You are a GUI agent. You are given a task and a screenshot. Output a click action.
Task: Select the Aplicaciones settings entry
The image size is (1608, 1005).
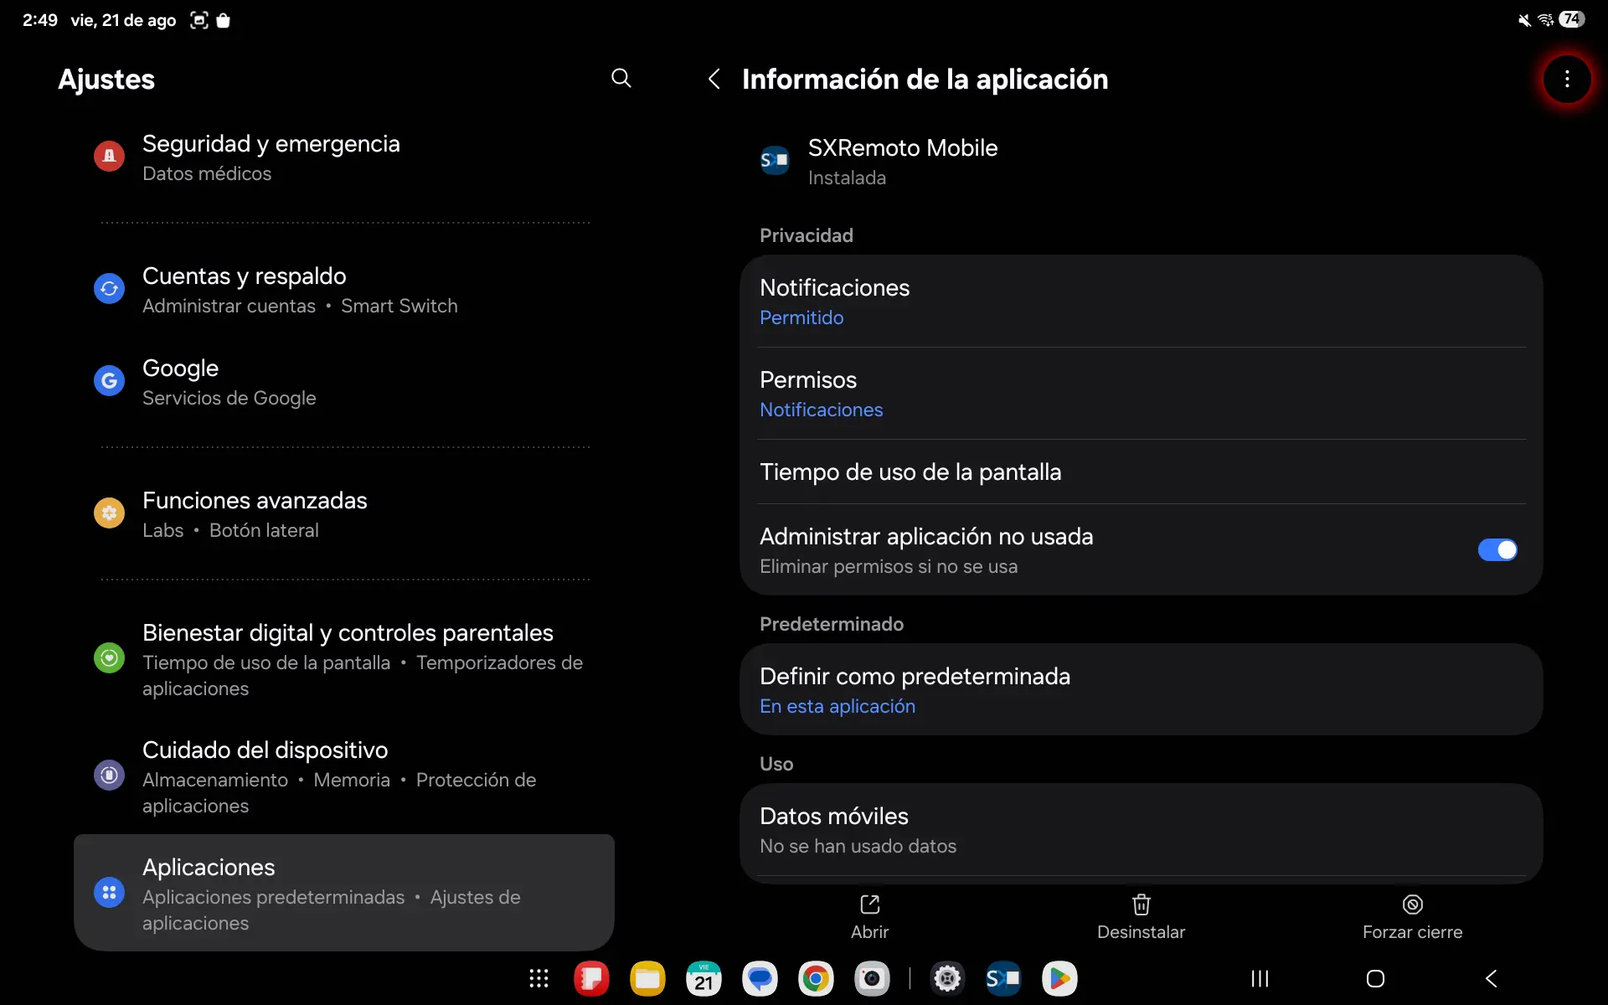[x=344, y=893]
